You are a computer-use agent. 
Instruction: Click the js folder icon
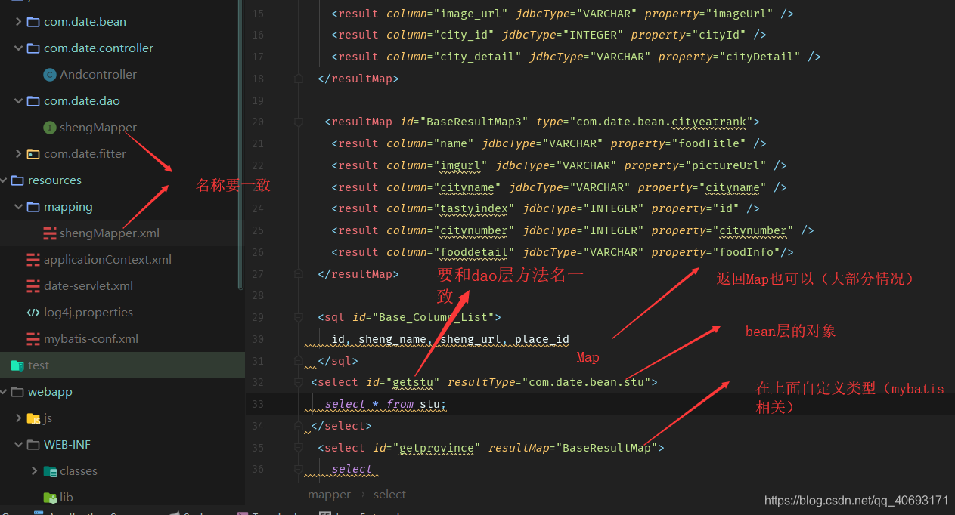(33, 418)
